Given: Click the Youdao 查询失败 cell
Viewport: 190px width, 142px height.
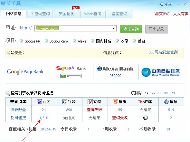Looking at the screenshot, I should coord(94,110).
